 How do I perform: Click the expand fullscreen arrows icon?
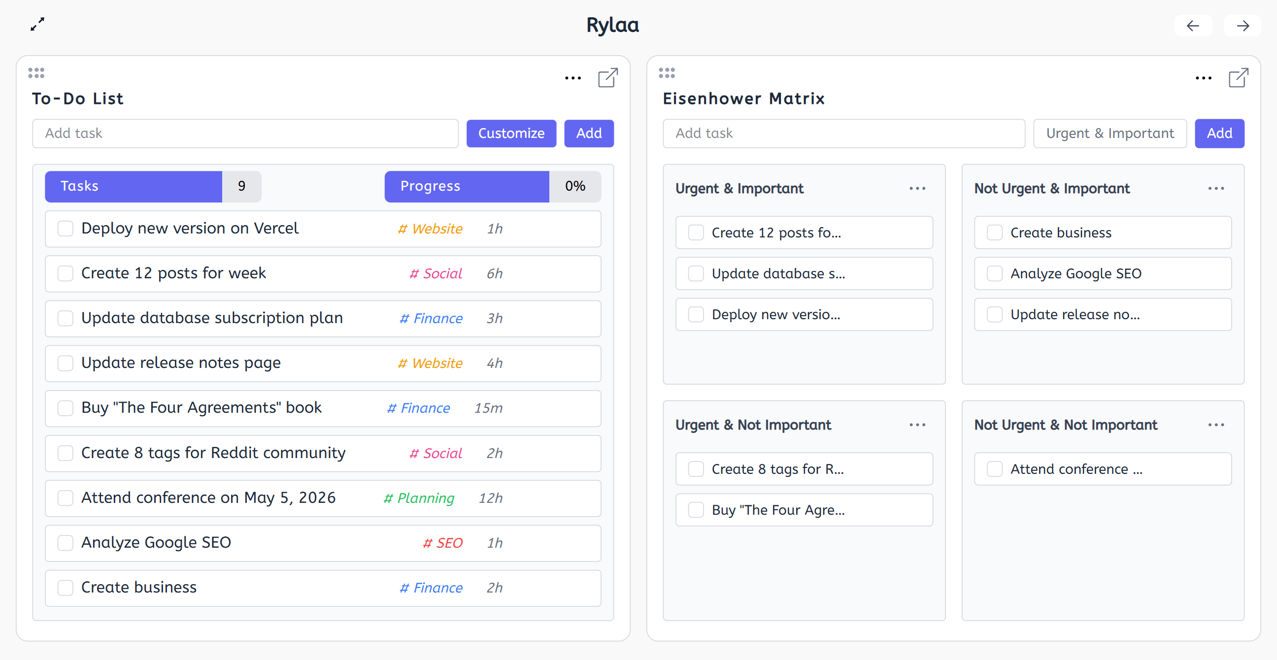click(x=37, y=24)
